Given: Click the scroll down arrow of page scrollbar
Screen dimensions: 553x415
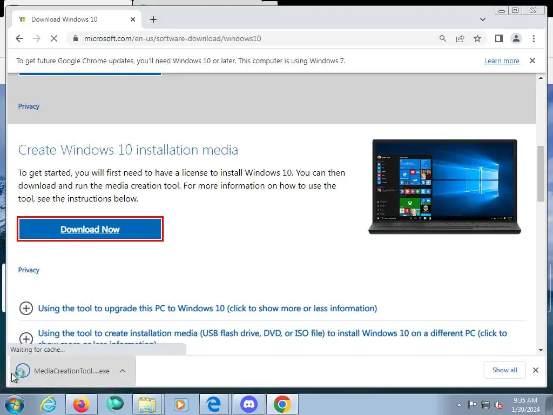Looking at the screenshot, I should (541, 350).
